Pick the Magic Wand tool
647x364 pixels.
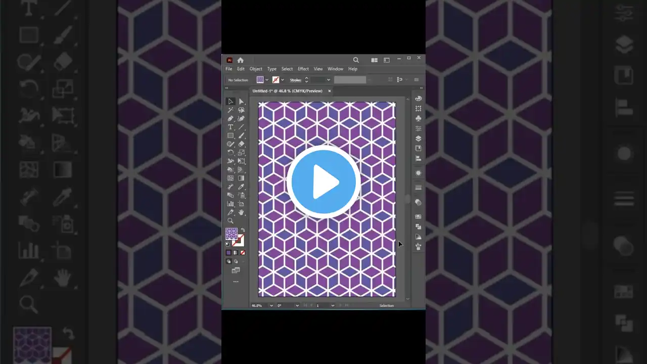tap(230, 110)
